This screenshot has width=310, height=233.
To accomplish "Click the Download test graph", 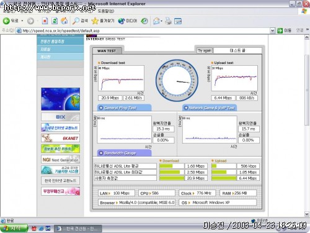I will (121, 78).
